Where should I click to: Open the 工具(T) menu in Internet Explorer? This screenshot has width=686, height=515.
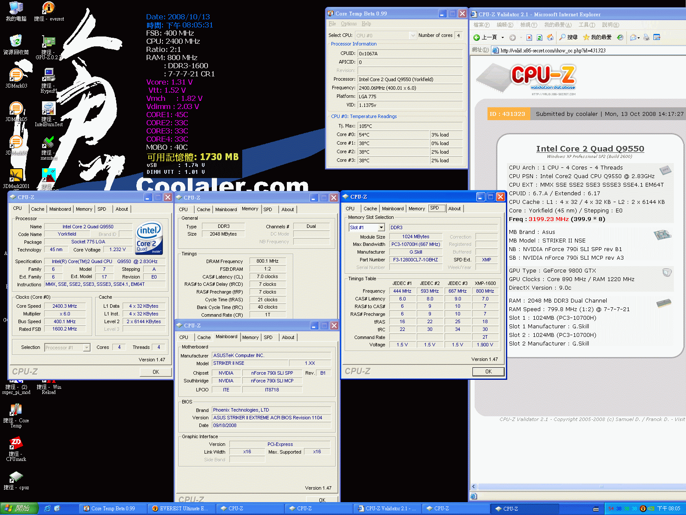point(587,25)
